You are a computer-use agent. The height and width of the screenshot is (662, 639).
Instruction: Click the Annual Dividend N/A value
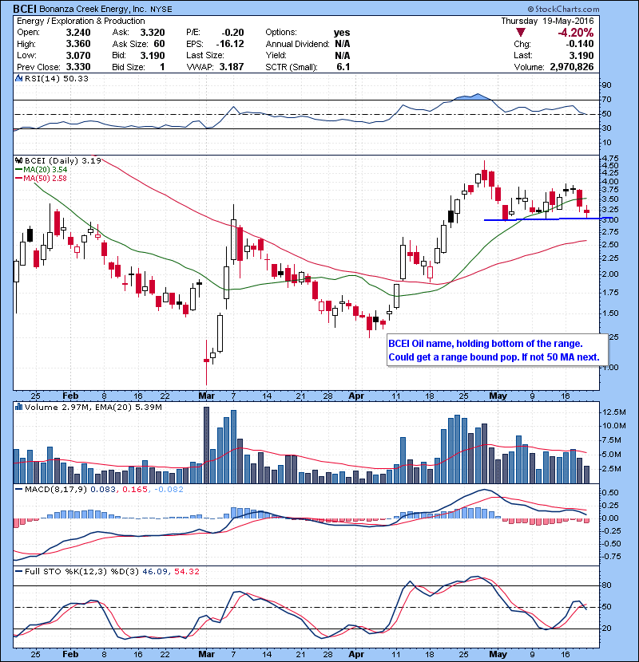[x=342, y=44]
